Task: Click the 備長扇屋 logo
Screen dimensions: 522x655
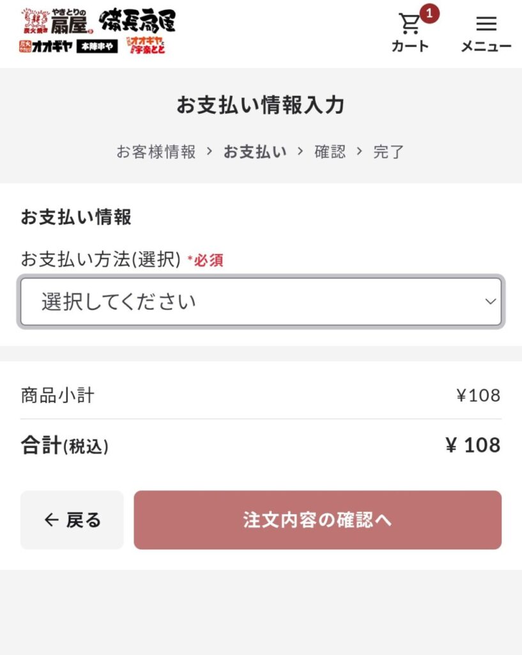Action: (x=137, y=20)
